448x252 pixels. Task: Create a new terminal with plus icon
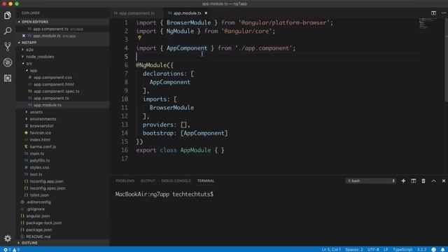pos(403,181)
